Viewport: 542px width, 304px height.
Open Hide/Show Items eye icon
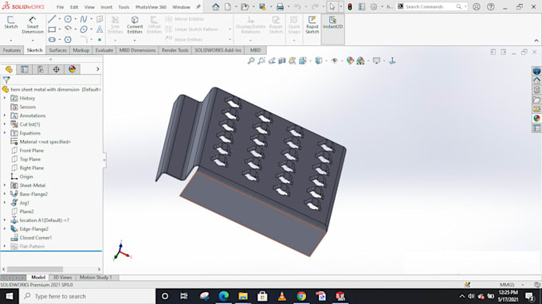(x=334, y=60)
